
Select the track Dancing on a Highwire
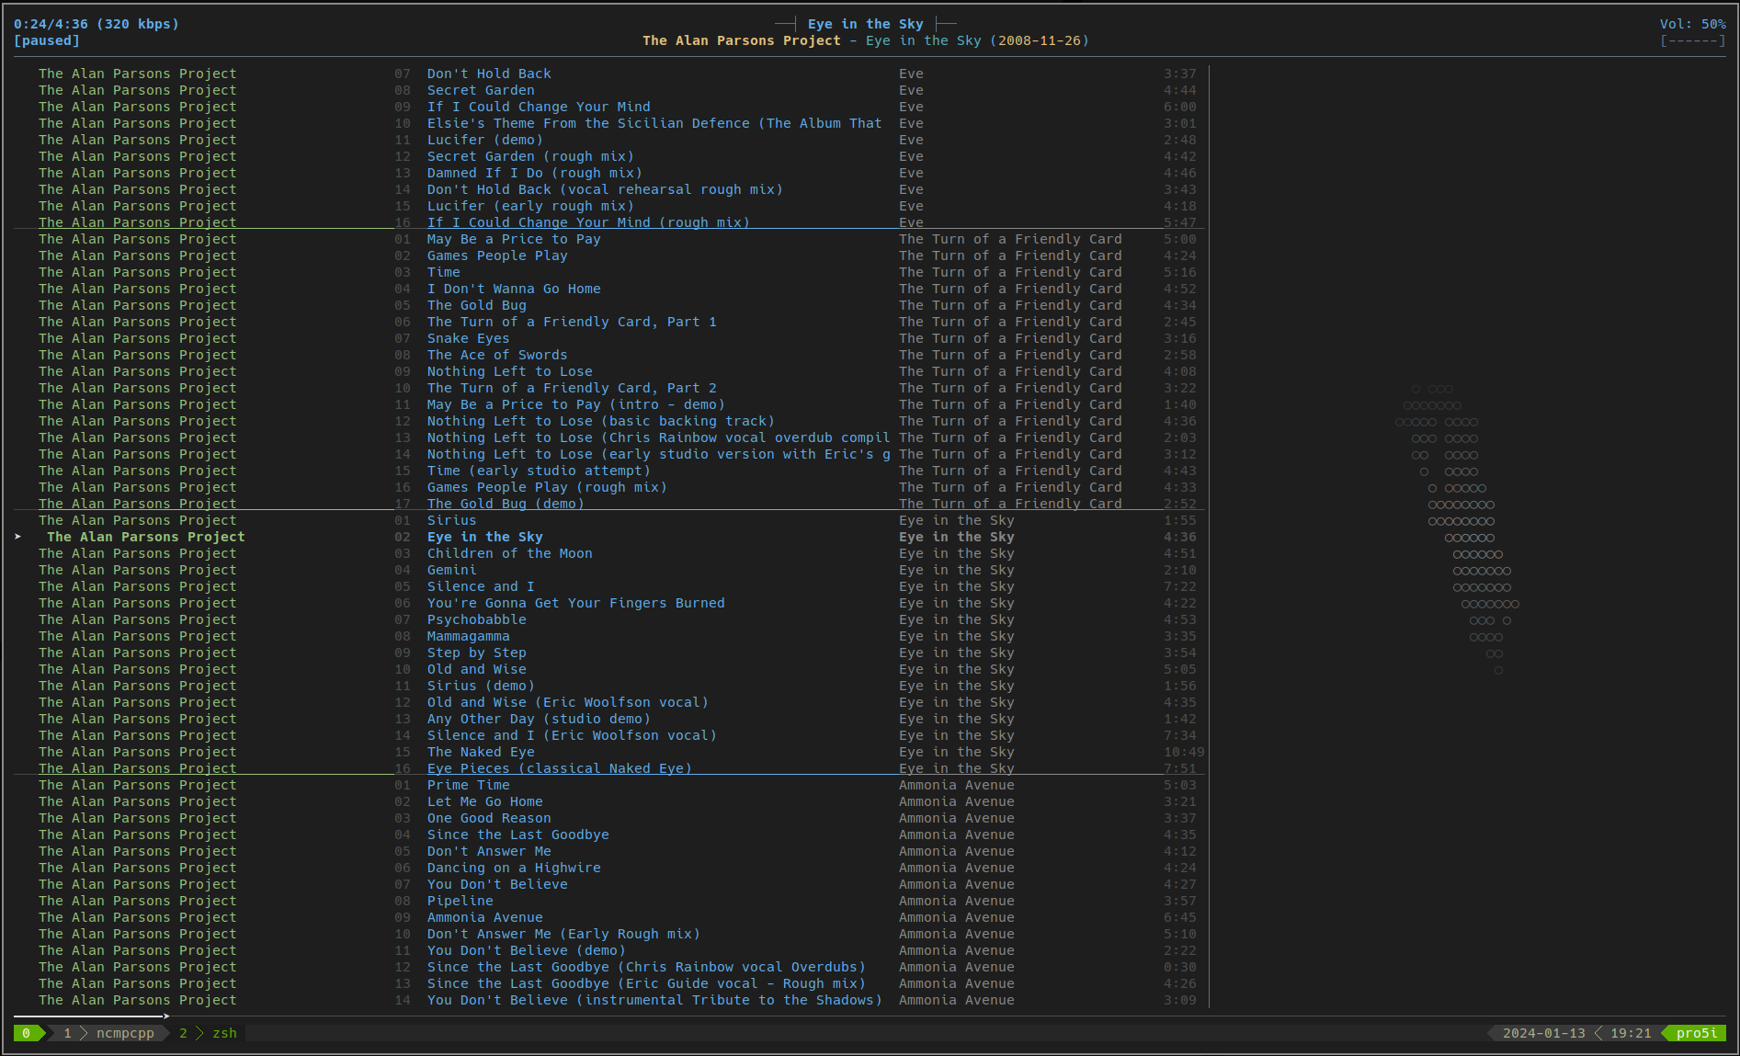(x=513, y=868)
